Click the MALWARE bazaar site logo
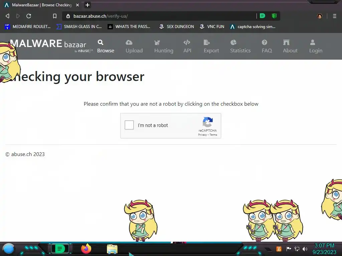Viewport: 342px width, 256px height. tap(51, 45)
